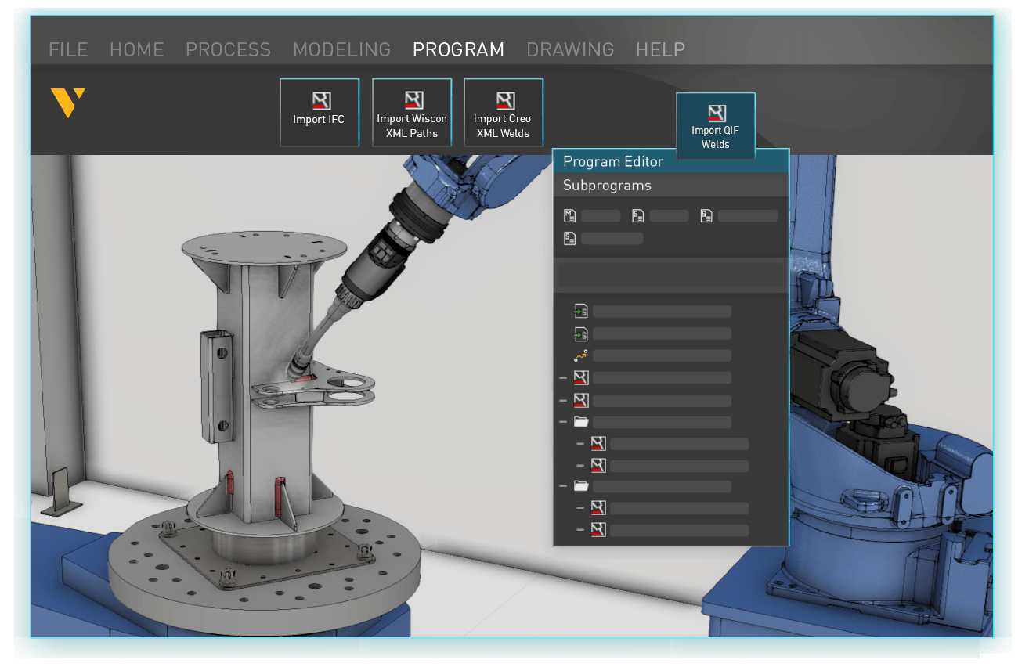The width and height of the screenshot is (1029, 667).
Task: Open the first folder icon in the program tree
Action: click(x=579, y=422)
